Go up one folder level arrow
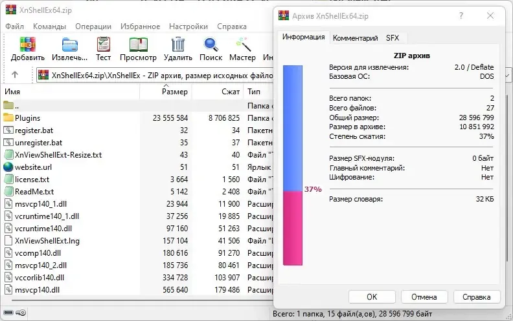The image size is (513, 321). tap(15, 75)
